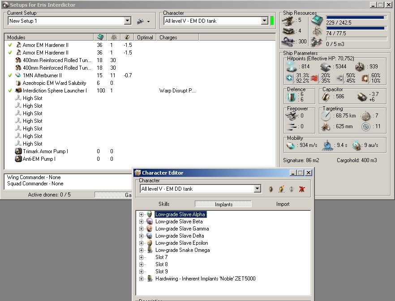This screenshot has height=301, width=395.
Task: Click EM resistance icon in Hitpoints
Action: click(x=290, y=78)
